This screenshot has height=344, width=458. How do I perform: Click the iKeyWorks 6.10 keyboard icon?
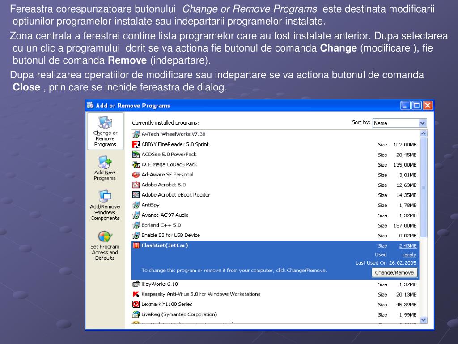136,284
